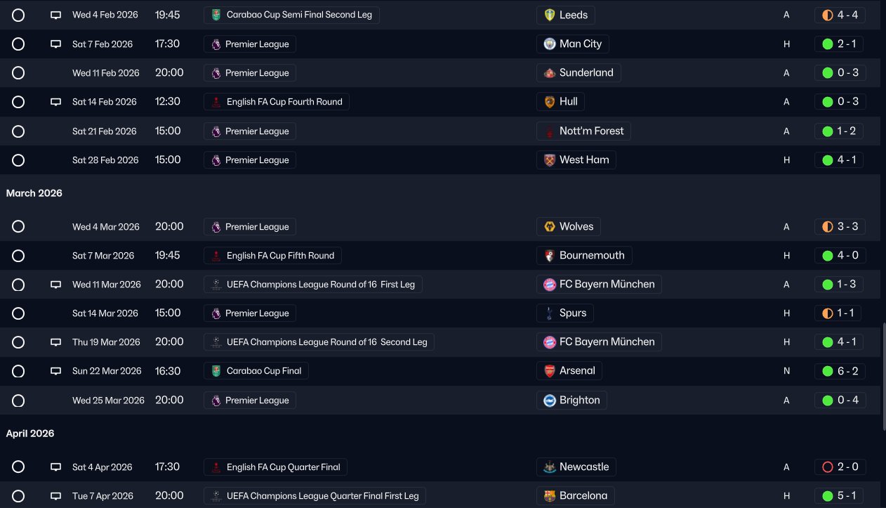The height and width of the screenshot is (508, 886).
Task: Select the circle for the Spurs match
Action: click(x=18, y=313)
